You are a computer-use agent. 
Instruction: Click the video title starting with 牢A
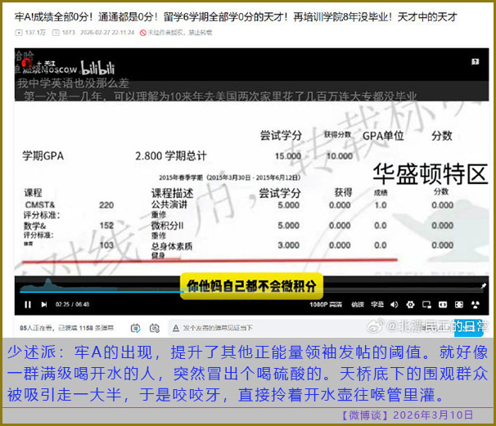pyautogui.click(x=236, y=16)
